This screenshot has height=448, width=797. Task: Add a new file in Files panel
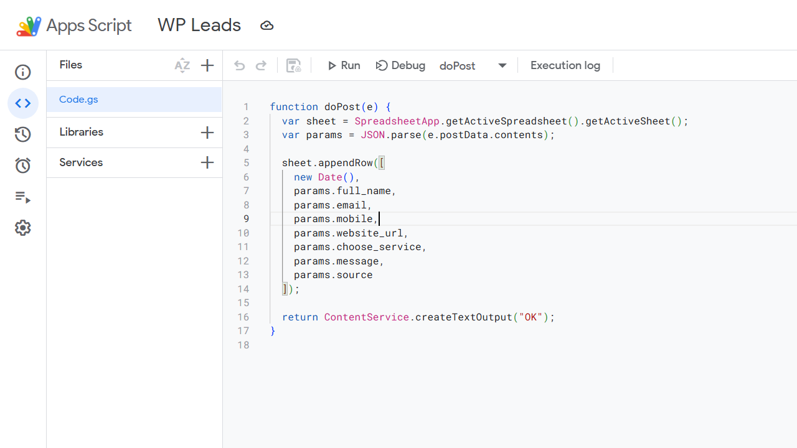pos(207,65)
